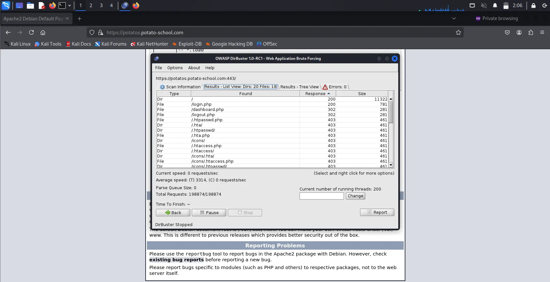The width and height of the screenshot is (550, 282).
Task: Open the OffSec bookmark
Action: point(267,44)
